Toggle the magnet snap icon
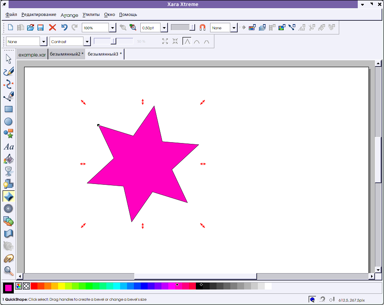Image resolution: width=384 pixels, height=305 pixels. pyautogui.click(x=202, y=28)
